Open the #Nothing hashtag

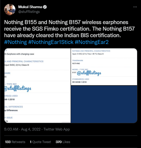coord(16,42)
